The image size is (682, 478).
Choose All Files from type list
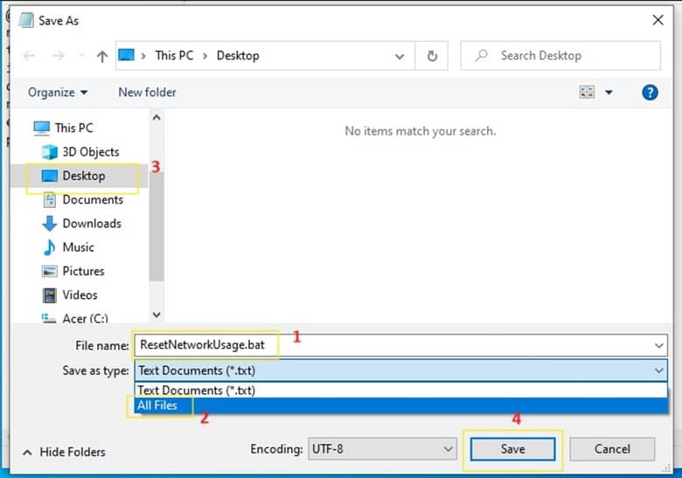pos(400,405)
